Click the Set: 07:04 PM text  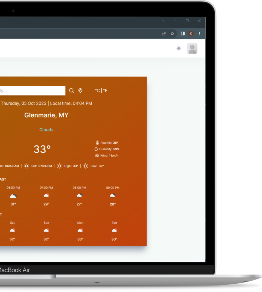click(x=42, y=166)
